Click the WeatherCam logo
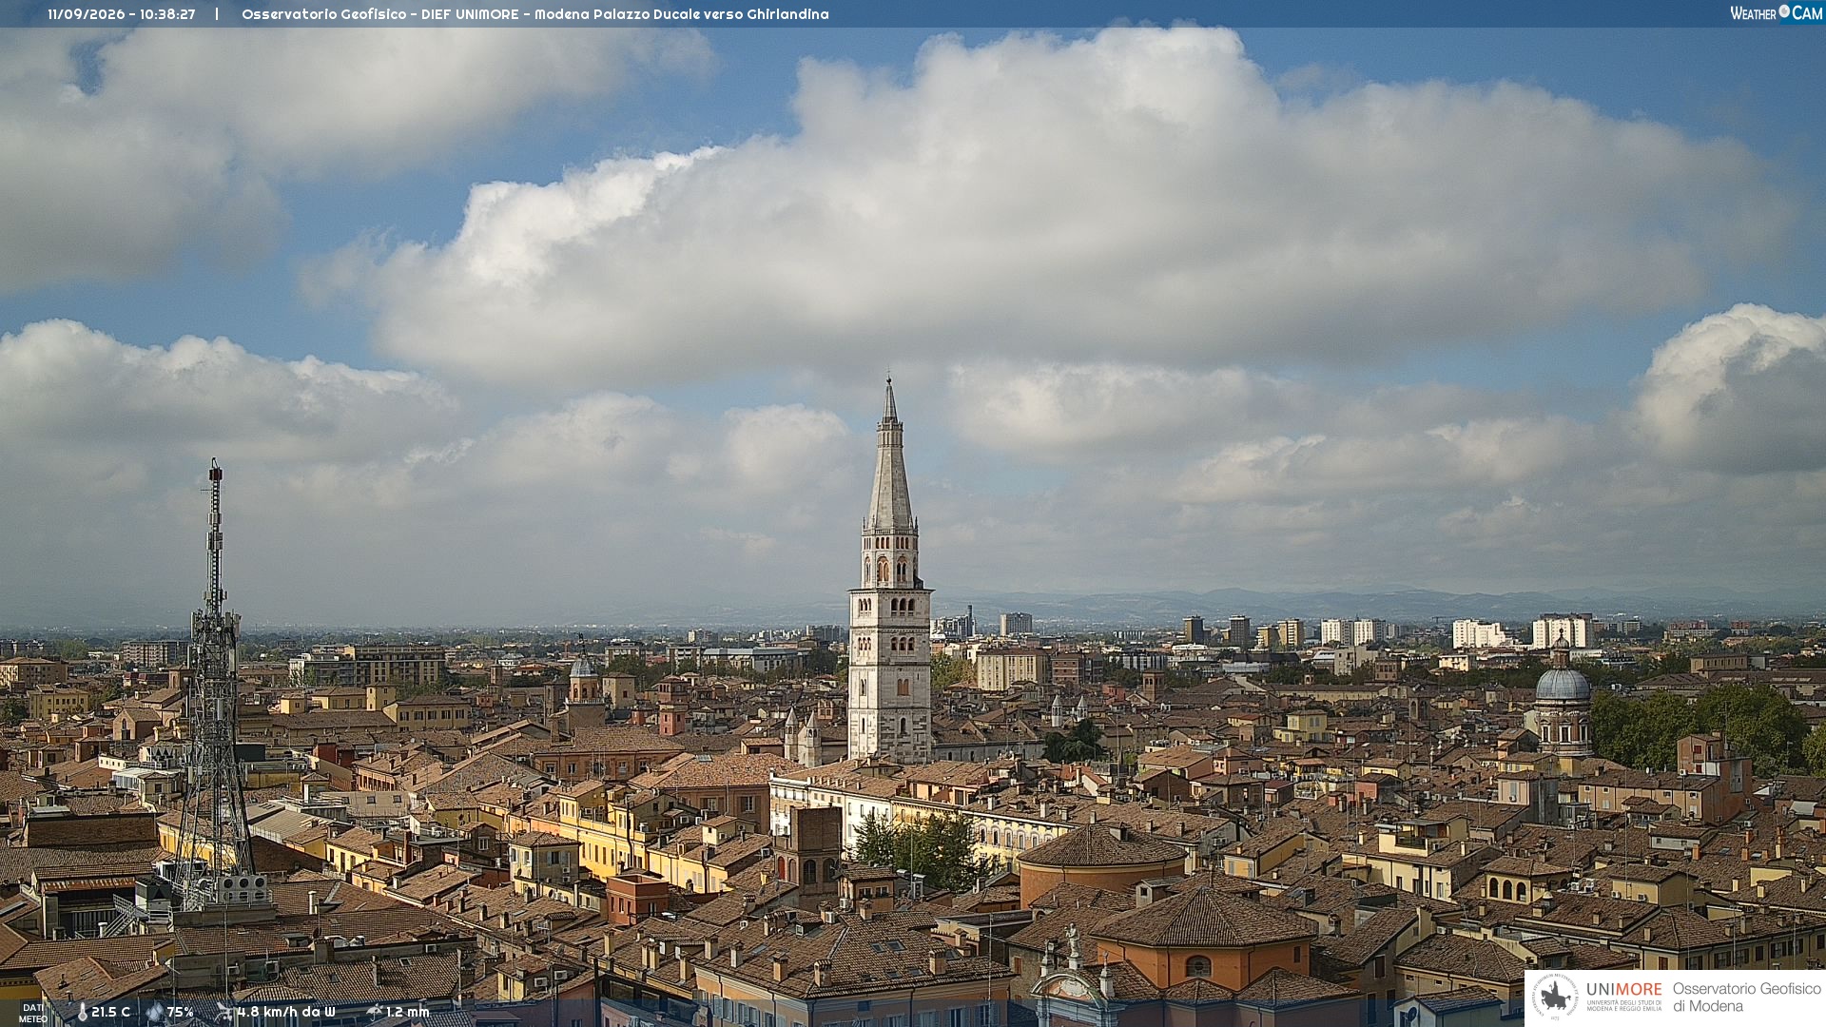The width and height of the screenshot is (1826, 1027). click(1776, 13)
